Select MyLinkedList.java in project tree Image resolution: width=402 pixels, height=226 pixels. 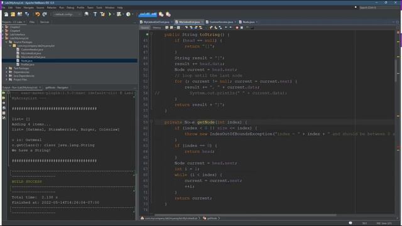[31, 53]
